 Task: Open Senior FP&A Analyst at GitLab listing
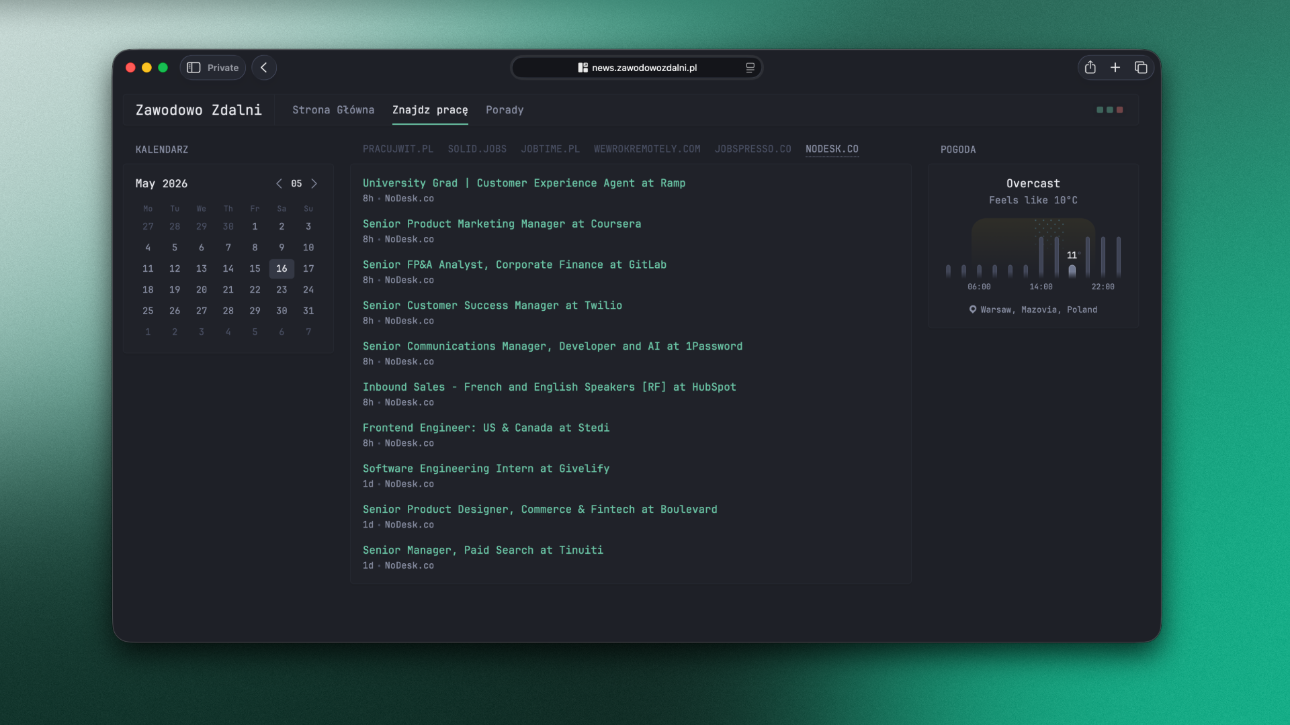515,265
